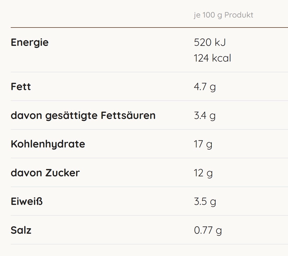Image resolution: width=288 pixels, height=256 pixels.
Task: Click the number 124 in energy value
Action: point(201,58)
